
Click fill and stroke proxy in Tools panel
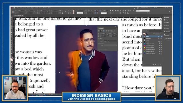point(11,60)
